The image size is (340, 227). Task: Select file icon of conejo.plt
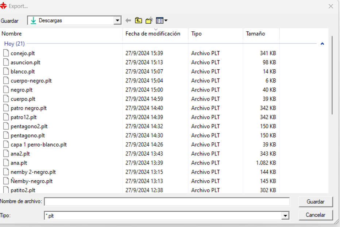[6, 53]
